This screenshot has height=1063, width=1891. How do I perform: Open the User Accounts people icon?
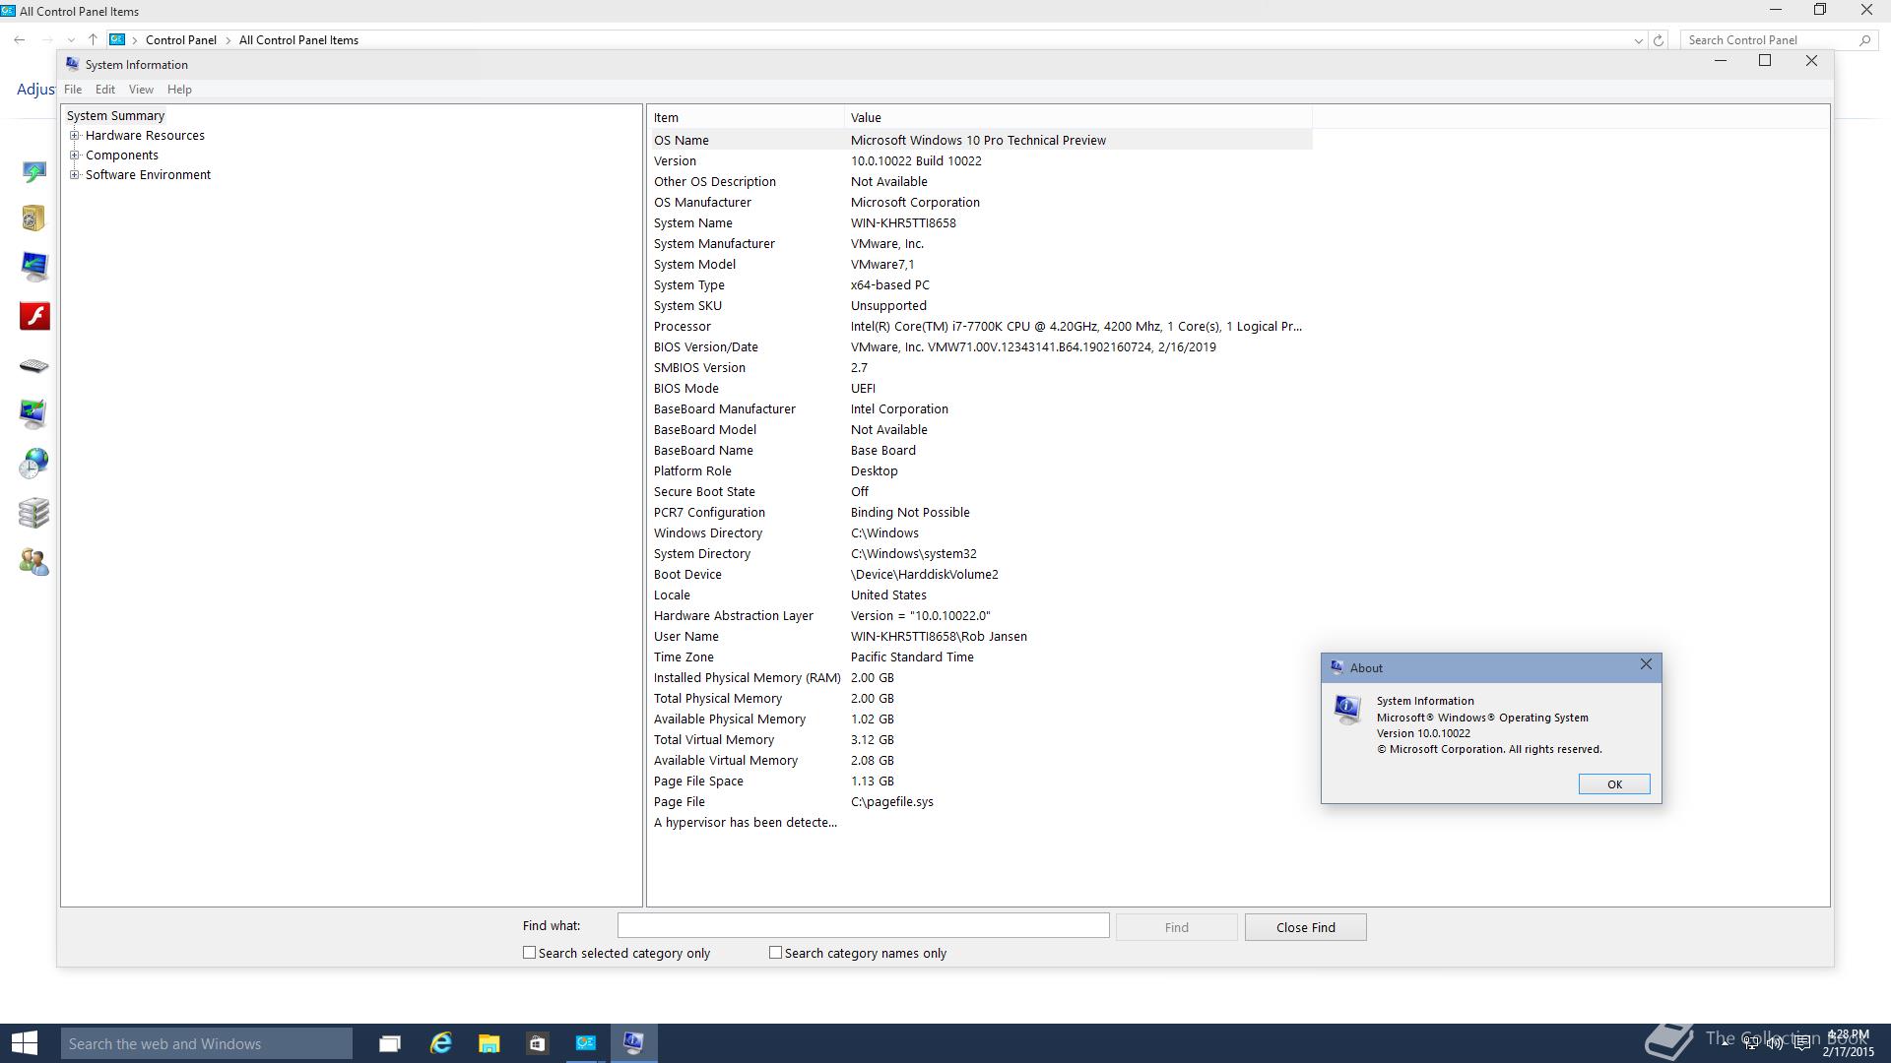pos(33,562)
